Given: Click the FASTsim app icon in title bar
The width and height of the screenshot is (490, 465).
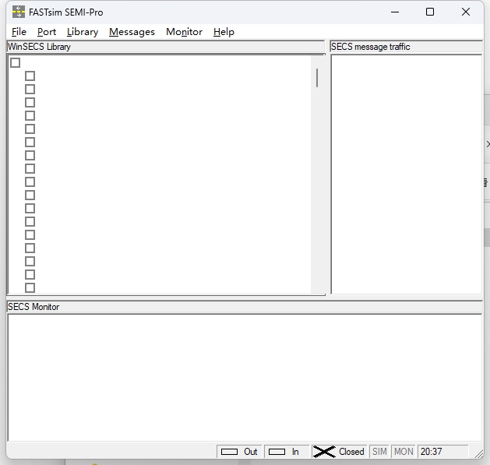Looking at the screenshot, I should click(x=19, y=12).
